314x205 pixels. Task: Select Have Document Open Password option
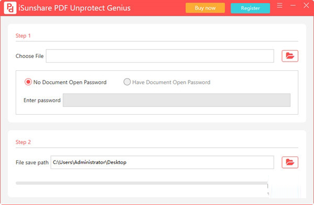(167, 82)
